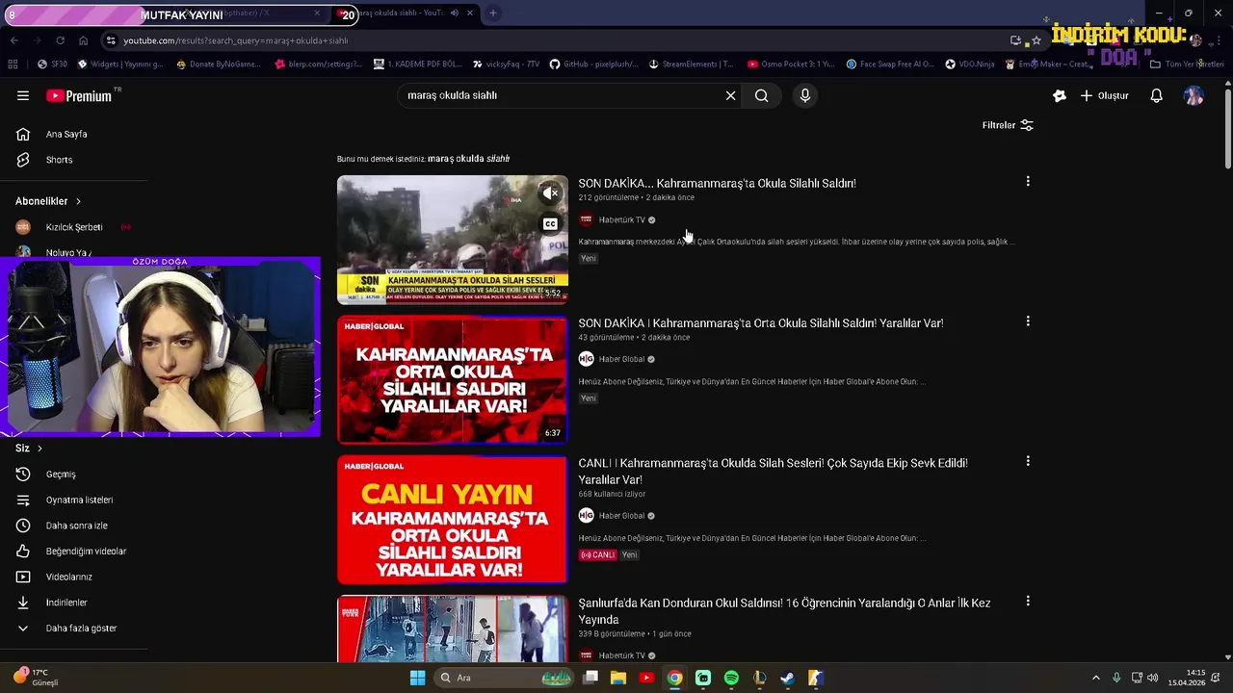Screen dimensions: 1233x693
Task: Show hidden system tray icons
Action: click(1095, 678)
